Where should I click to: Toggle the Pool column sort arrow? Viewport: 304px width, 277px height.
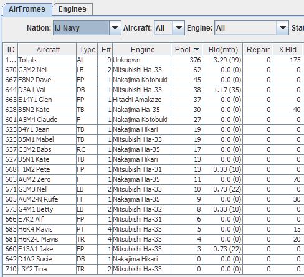(x=197, y=49)
